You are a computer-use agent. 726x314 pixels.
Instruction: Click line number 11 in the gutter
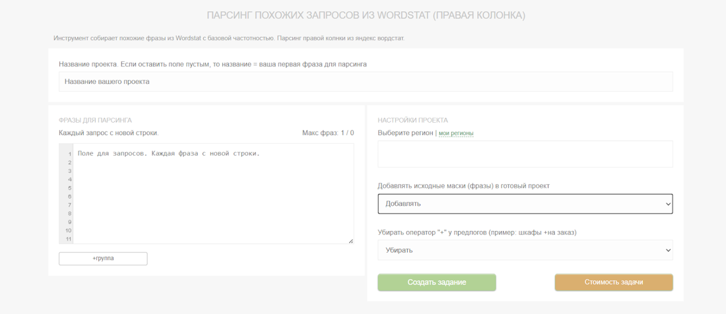(x=69, y=239)
